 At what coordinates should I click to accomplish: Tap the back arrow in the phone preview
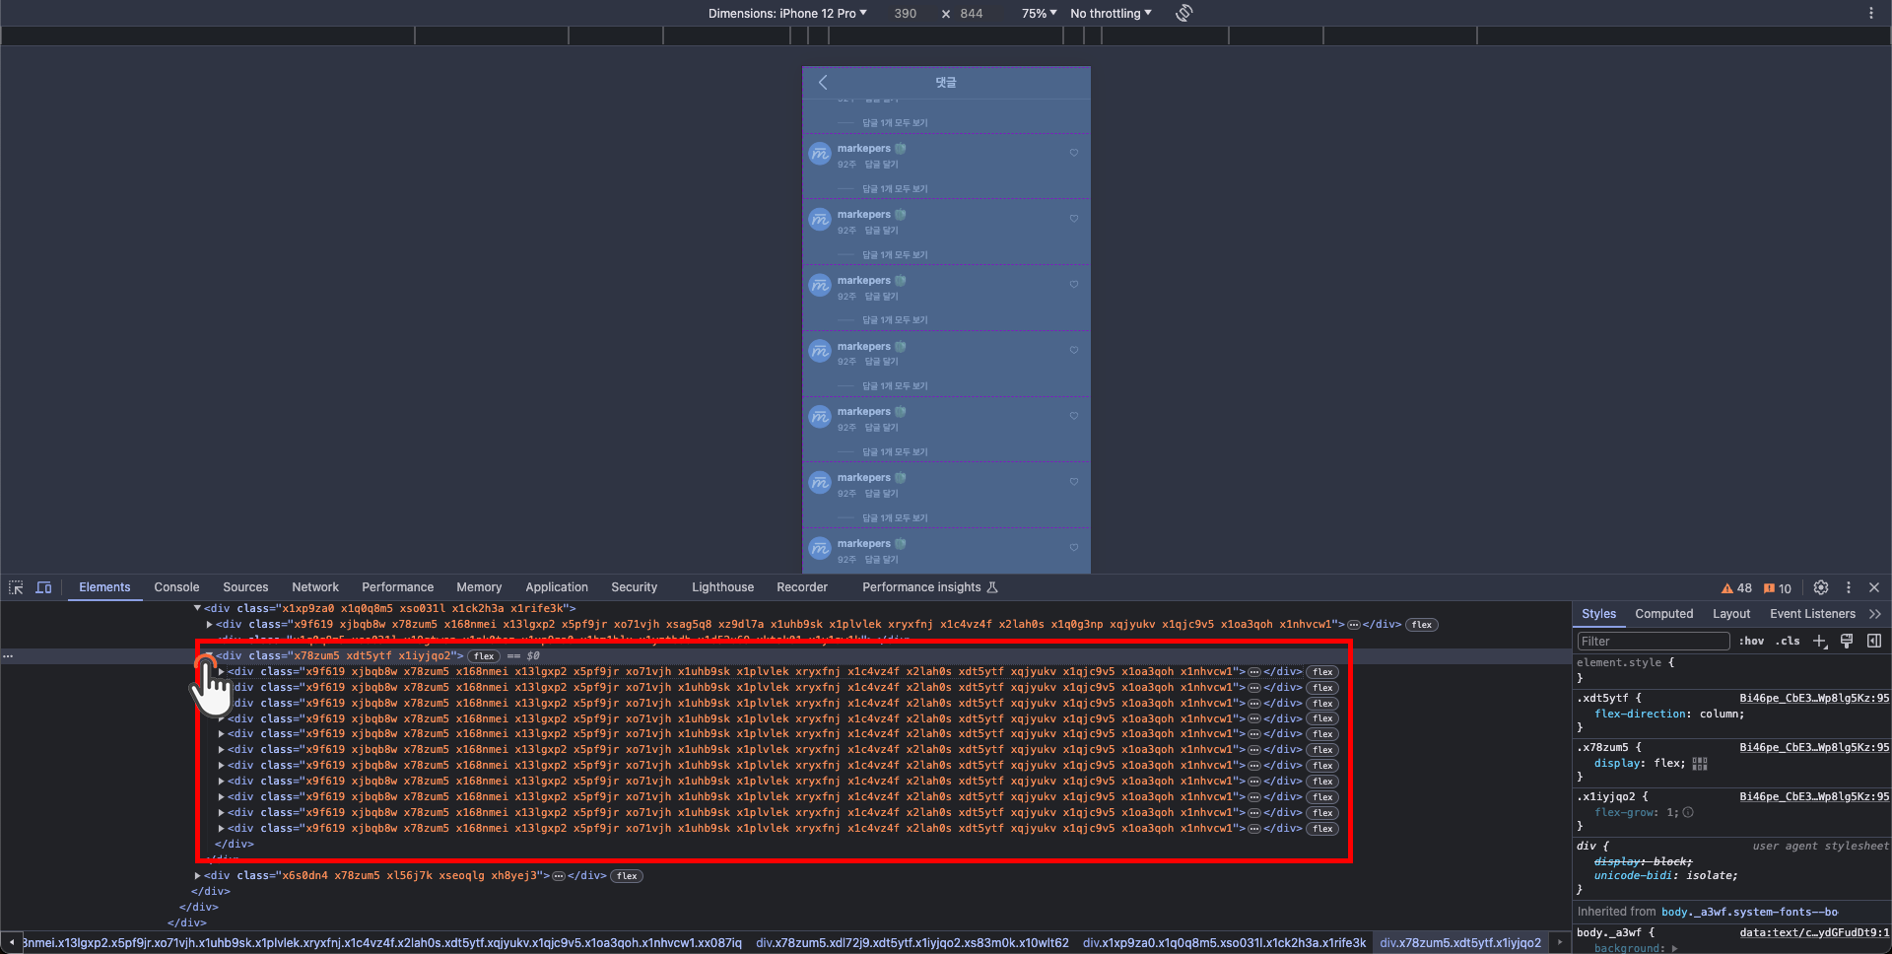(823, 83)
